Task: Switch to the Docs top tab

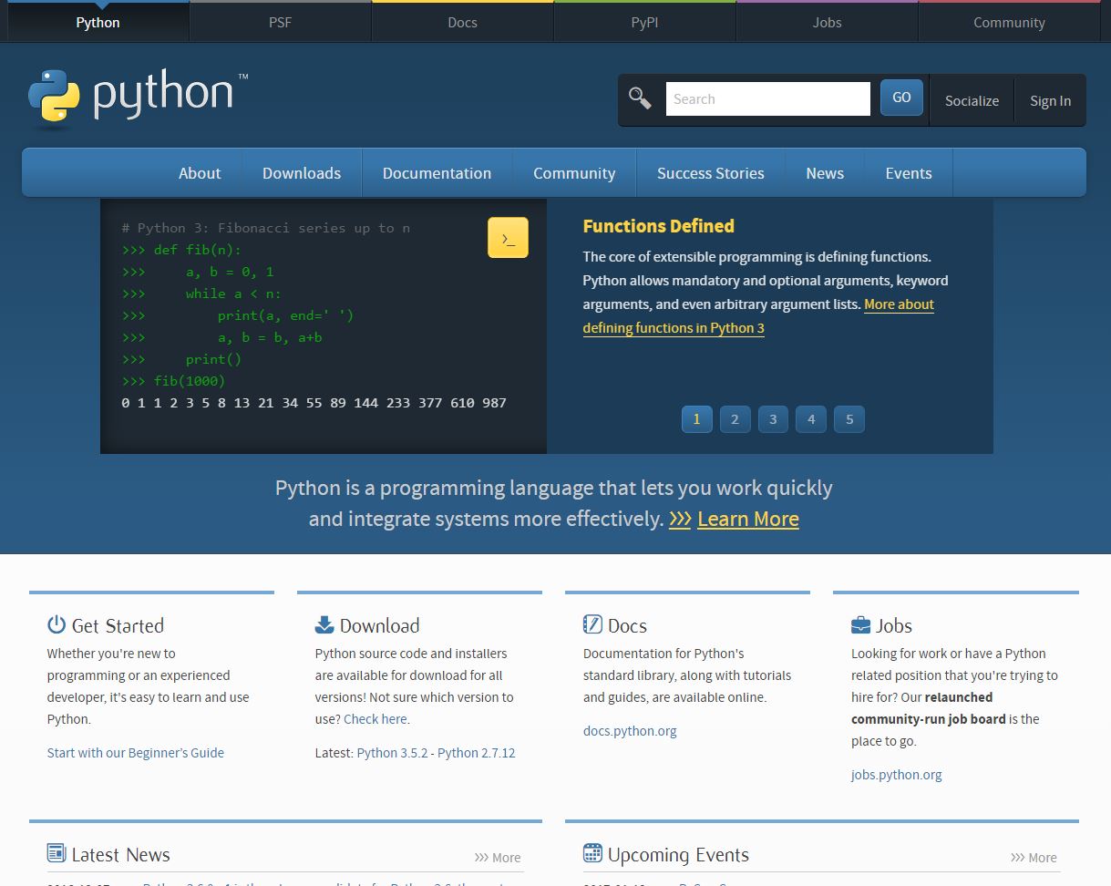Action: tap(462, 22)
